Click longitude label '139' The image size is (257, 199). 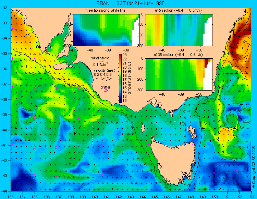[83, 197]
